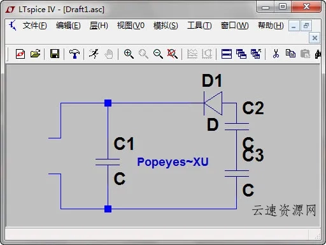Image resolution: width=326 pixels, height=245 pixels.
Task: Zoom out with the minus magnifier icon
Action: [158, 54]
